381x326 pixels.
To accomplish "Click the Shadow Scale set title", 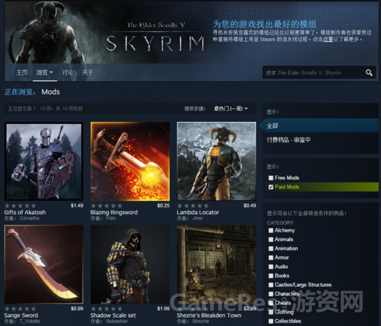I will 113,316.
